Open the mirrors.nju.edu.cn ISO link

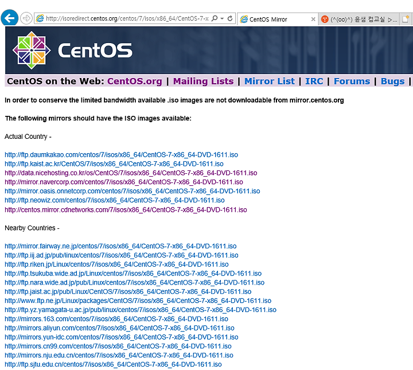pos(119,355)
